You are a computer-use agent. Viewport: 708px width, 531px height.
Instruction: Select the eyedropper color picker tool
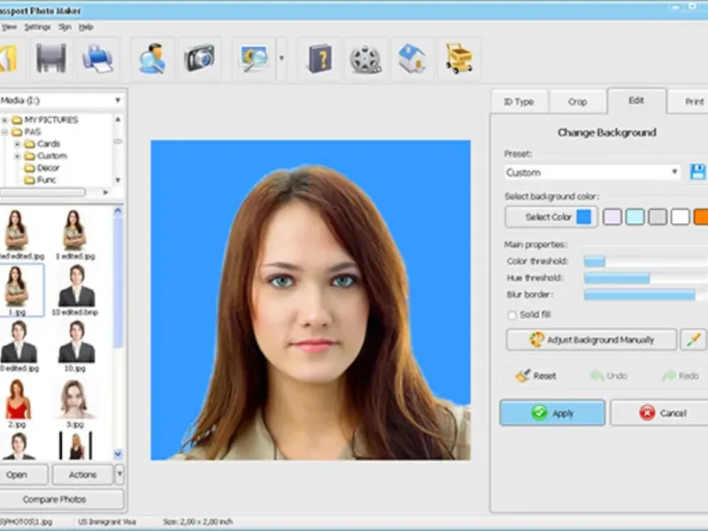coord(695,340)
